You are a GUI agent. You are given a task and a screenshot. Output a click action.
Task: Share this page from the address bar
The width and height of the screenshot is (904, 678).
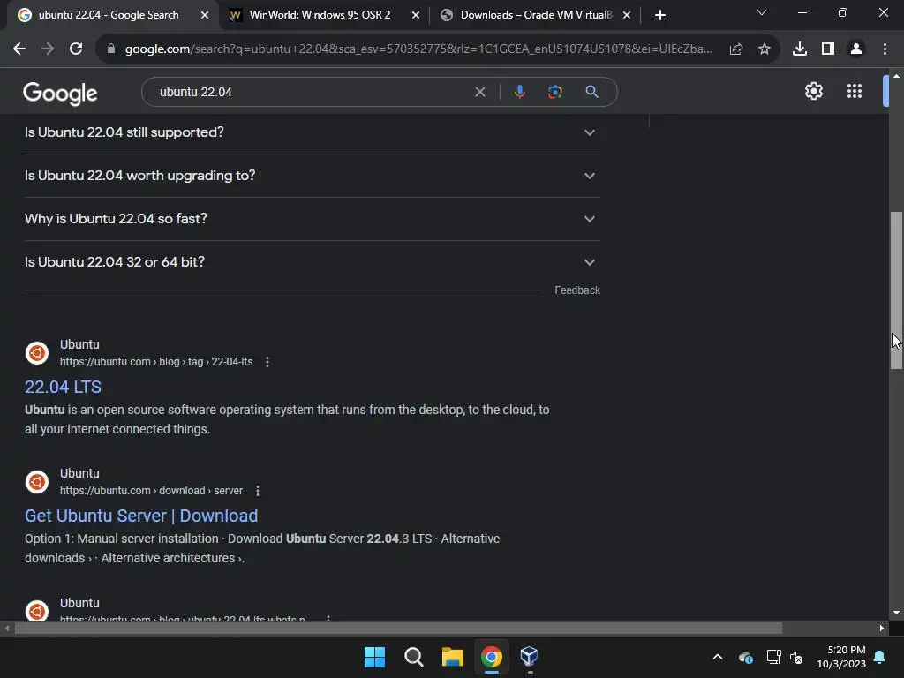[x=736, y=49]
